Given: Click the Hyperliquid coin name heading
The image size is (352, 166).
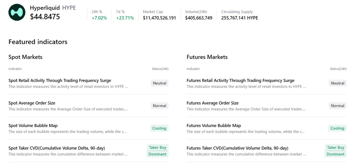Looking at the screenshot, I should coord(45,8).
